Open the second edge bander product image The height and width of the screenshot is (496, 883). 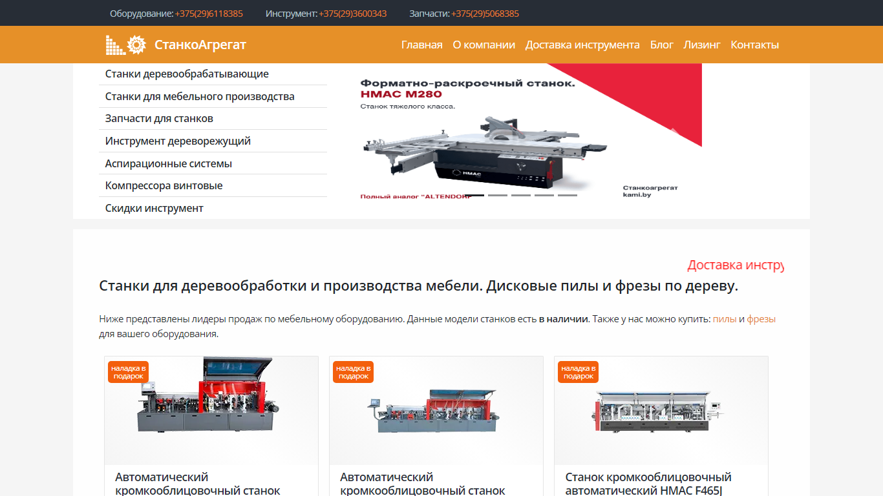[436, 411]
